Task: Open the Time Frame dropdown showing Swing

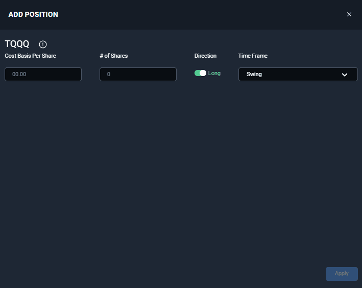Action: 298,74
